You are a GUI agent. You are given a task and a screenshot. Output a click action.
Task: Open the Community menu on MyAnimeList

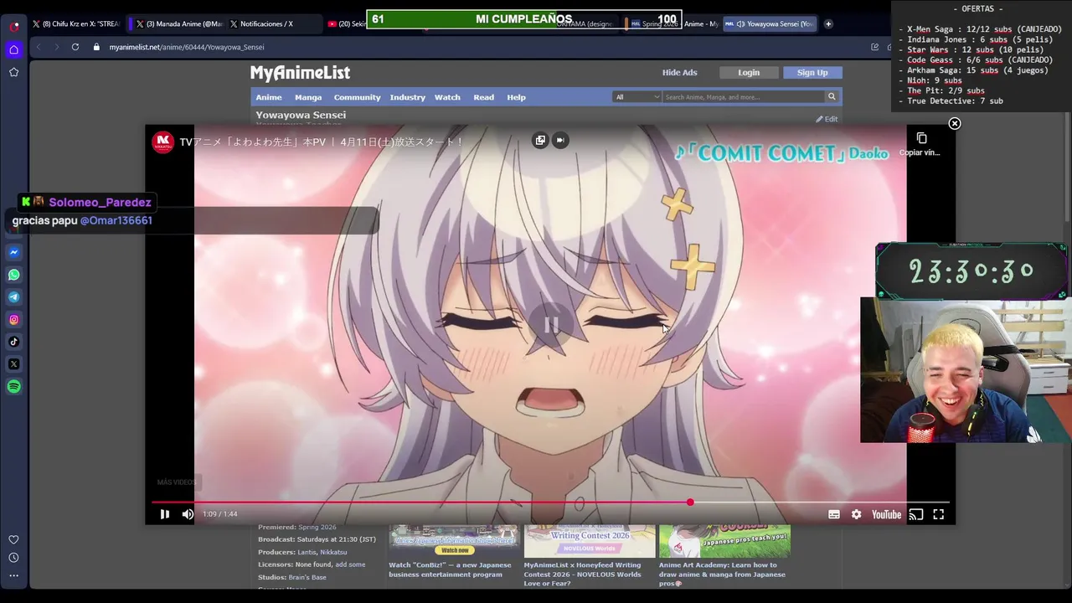358,97
